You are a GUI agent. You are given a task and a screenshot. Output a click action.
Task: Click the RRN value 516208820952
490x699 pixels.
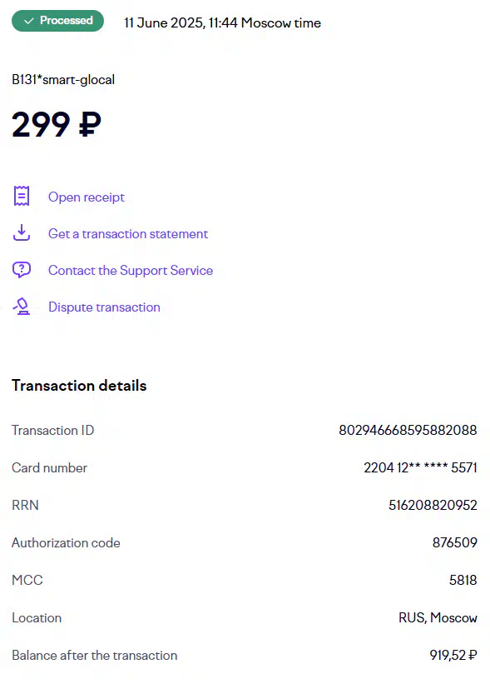click(x=433, y=505)
